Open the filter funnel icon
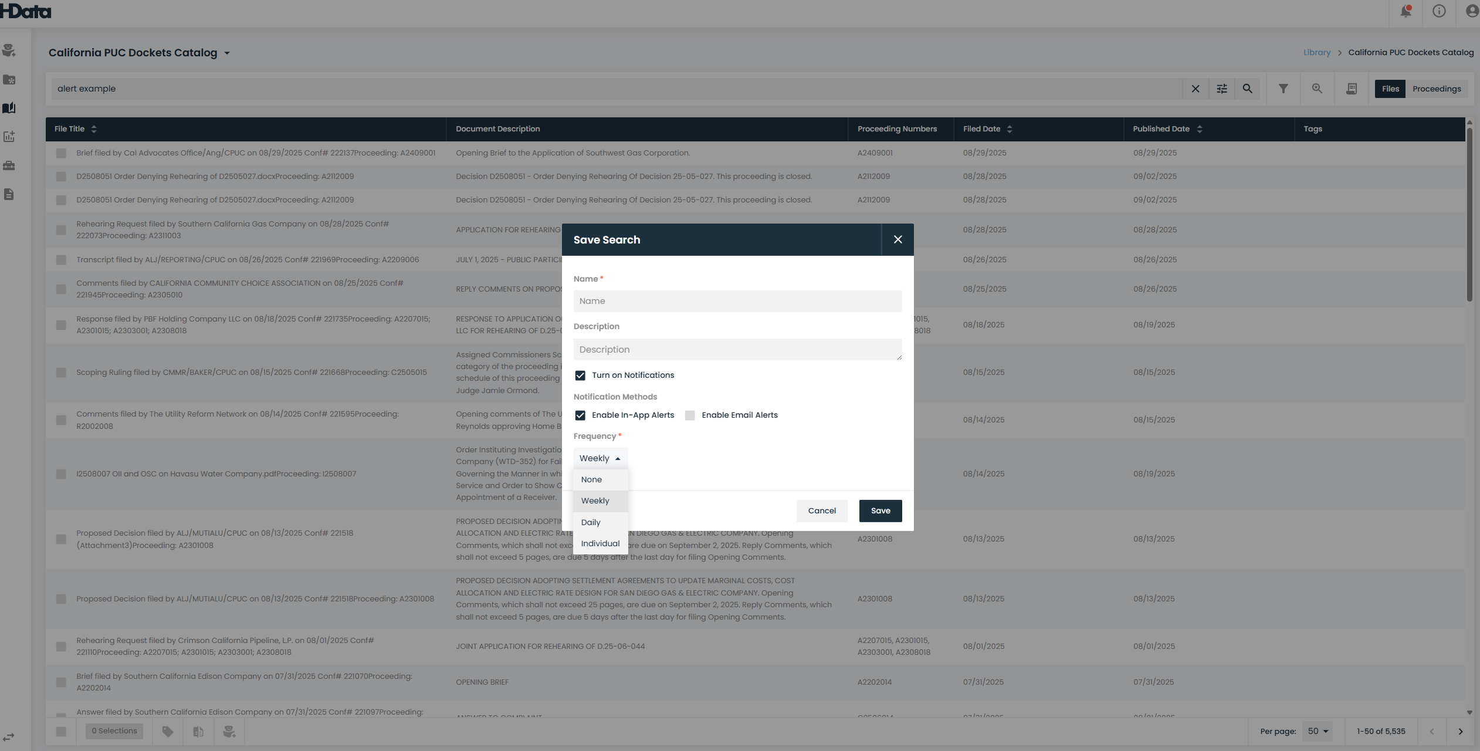This screenshot has width=1480, height=751. (1283, 89)
